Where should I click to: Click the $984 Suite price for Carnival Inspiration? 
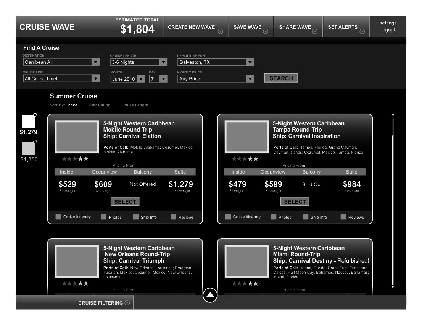352,184
